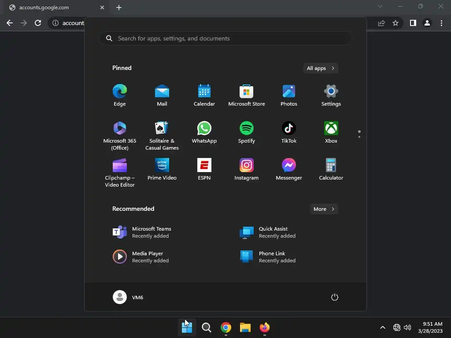Open the VM6 user account menu
The image size is (451, 338).
[x=128, y=297]
